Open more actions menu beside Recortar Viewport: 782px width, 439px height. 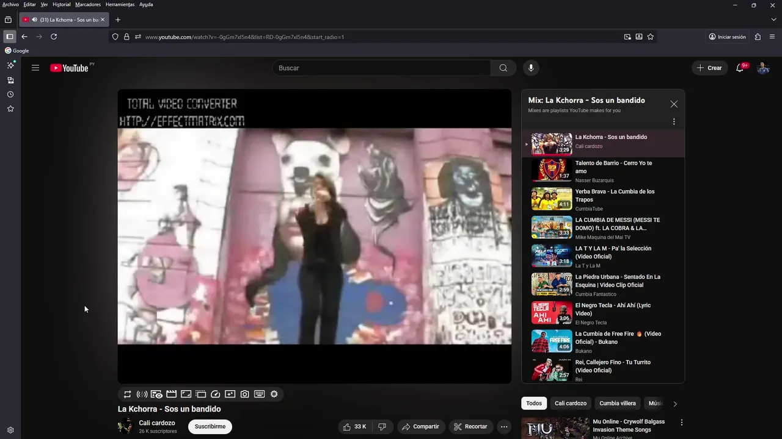pos(504,427)
